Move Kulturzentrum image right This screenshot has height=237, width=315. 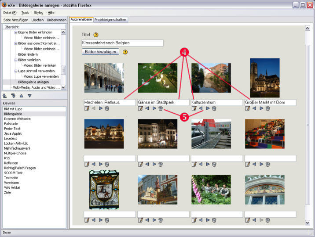[208, 108]
